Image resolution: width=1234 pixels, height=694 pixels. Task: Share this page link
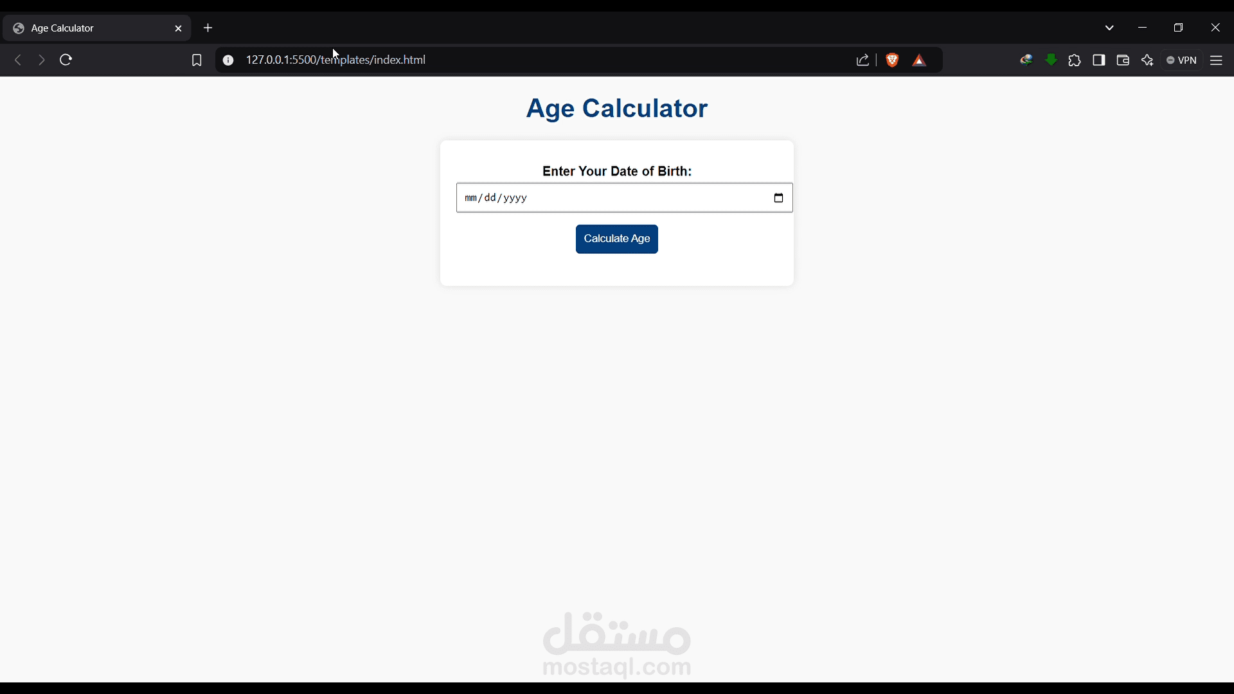[863, 60]
